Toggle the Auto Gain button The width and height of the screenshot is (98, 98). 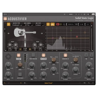click(x=20, y=74)
